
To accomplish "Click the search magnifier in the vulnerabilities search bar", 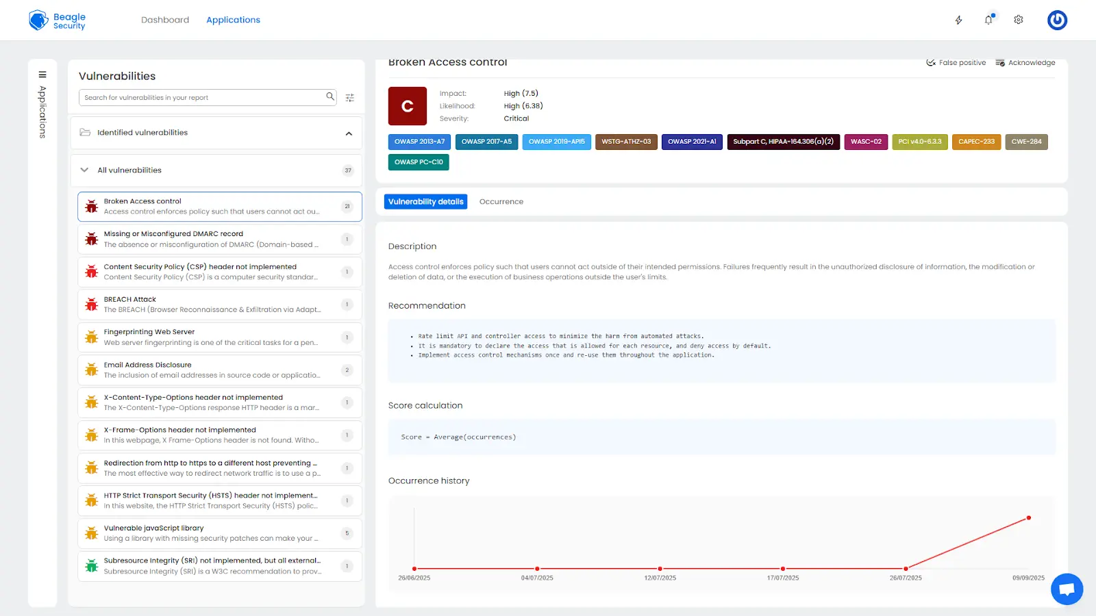I will pyautogui.click(x=331, y=97).
